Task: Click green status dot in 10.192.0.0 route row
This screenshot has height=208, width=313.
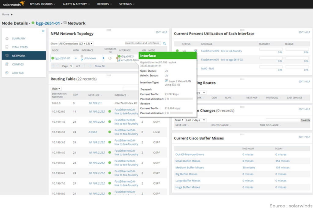Action: 110,111
